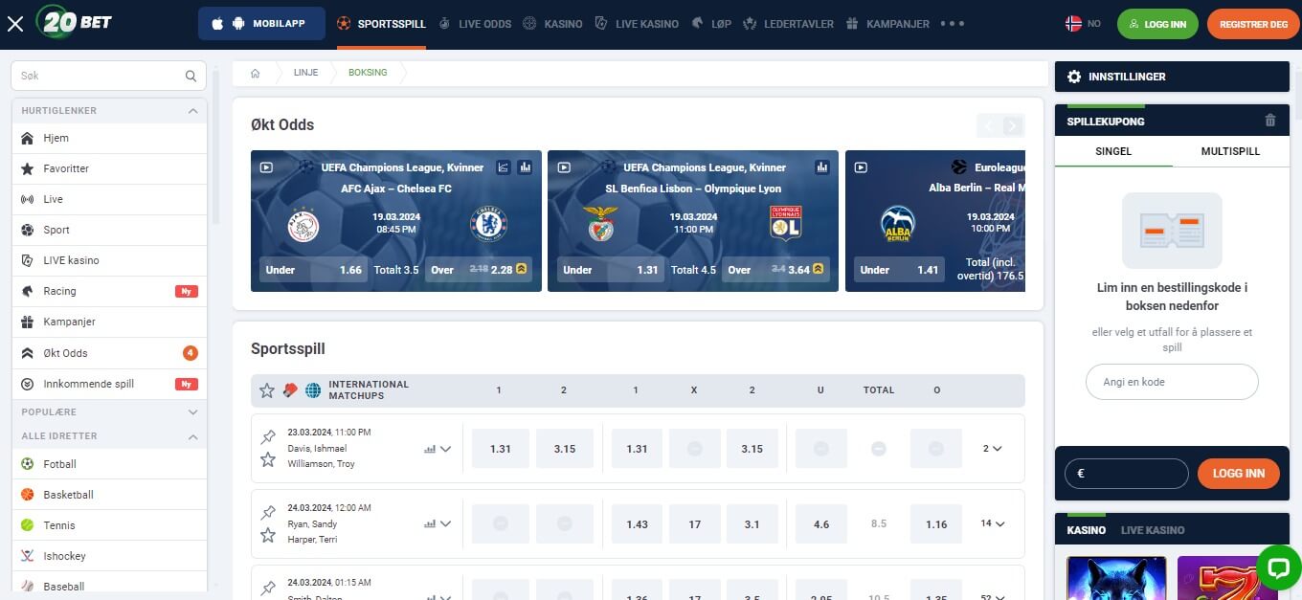Pin the Davis vs Williamson match
Viewport: 1302px width, 600px height.
pos(268,437)
